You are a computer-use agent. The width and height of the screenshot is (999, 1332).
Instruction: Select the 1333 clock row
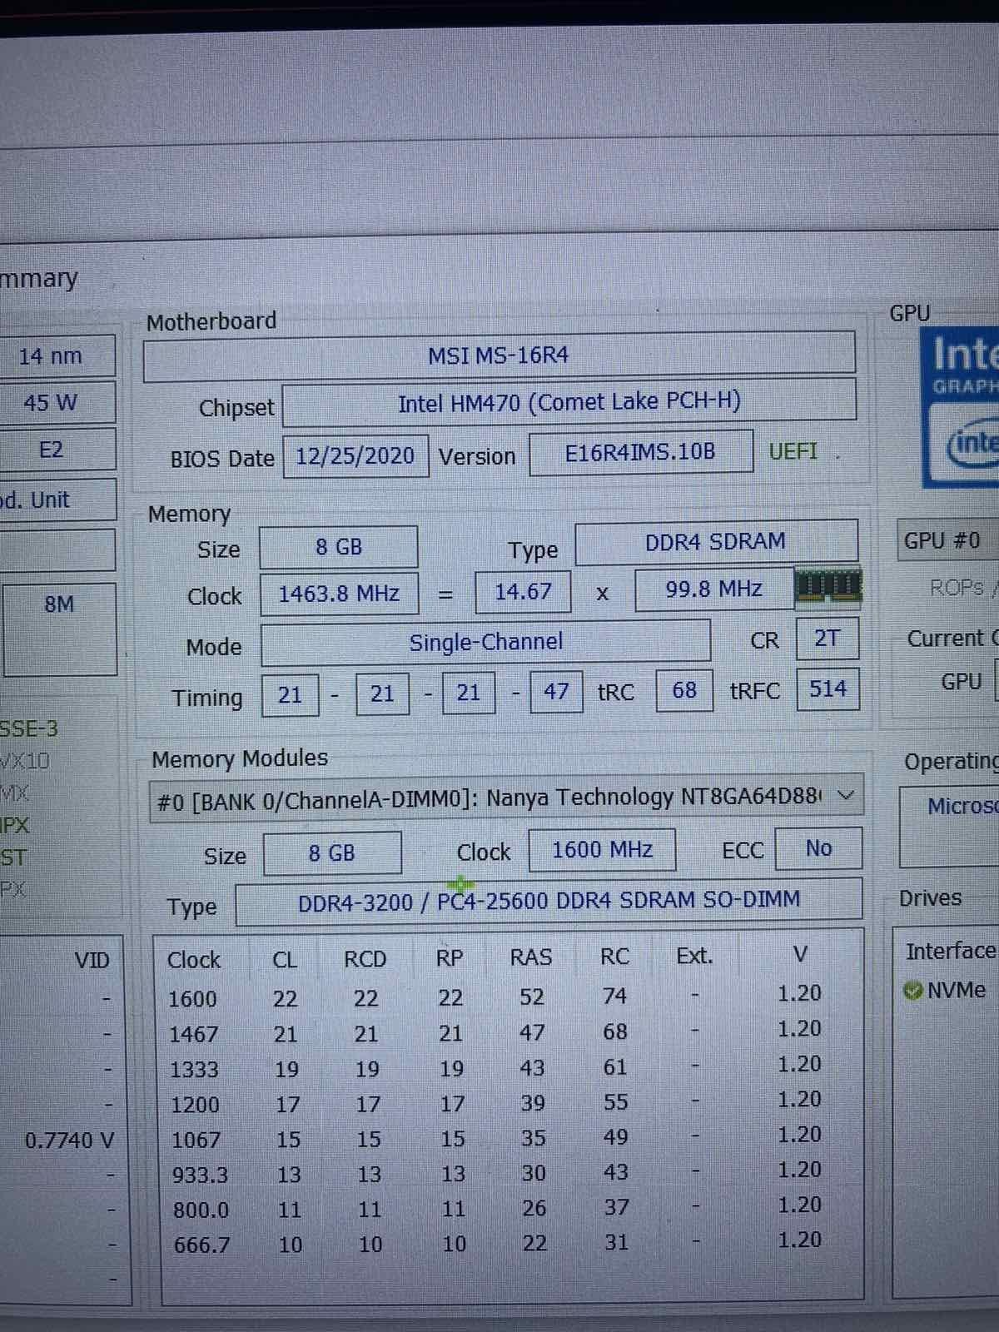tap(495, 1068)
